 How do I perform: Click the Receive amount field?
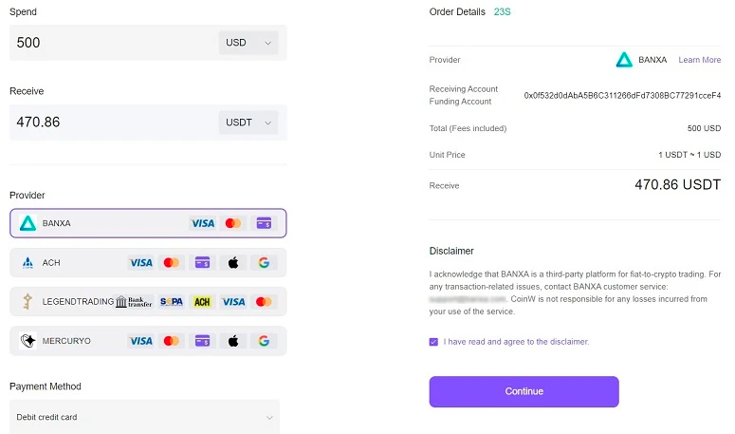coord(109,123)
